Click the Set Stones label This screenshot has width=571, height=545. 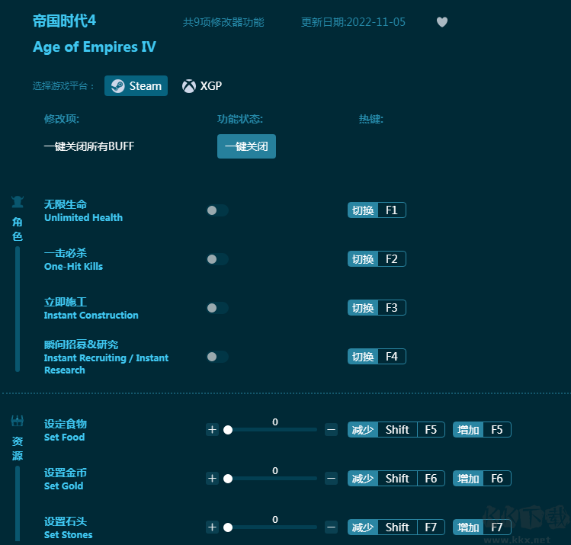click(68, 535)
